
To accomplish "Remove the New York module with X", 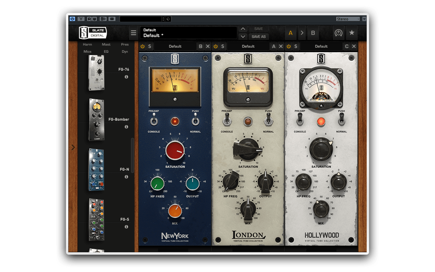I will pos(208,46).
